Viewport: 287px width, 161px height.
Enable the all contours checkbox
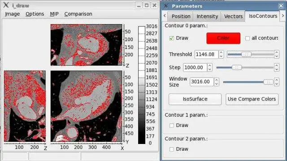click(x=247, y=38)
